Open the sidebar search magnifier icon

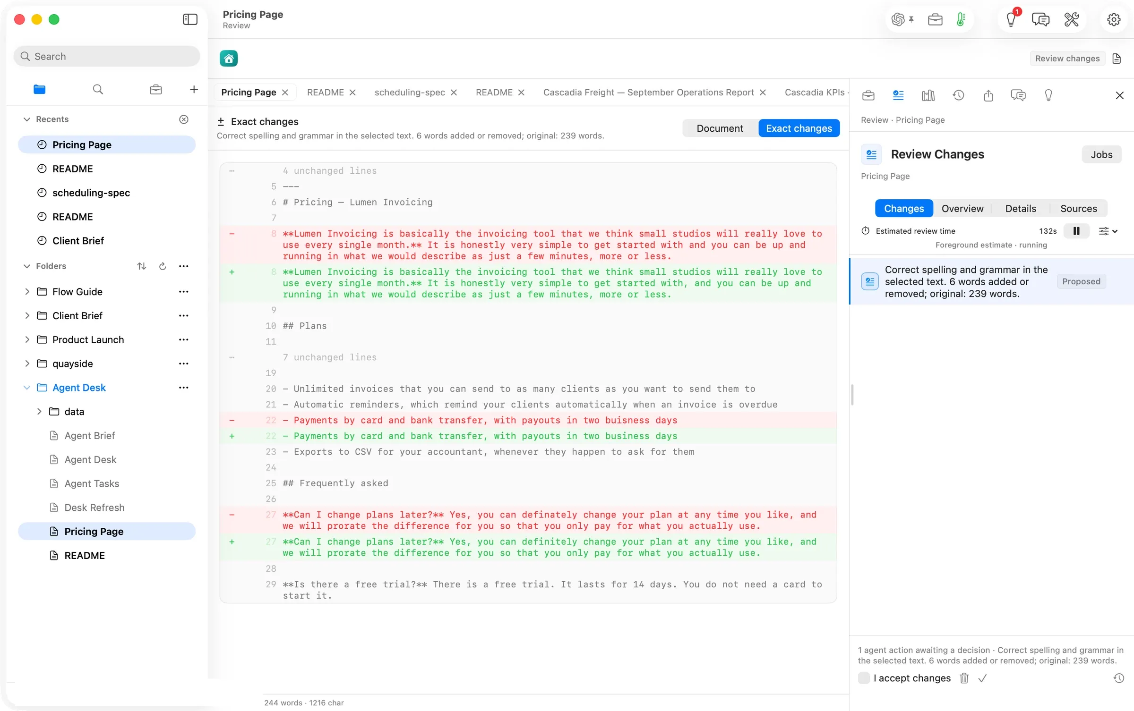pyautogui.click(x=98, y=89)
